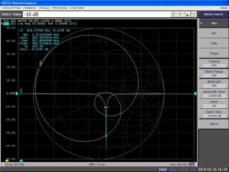Screen dimensions: 229x172
Task: Click the small step-up arrow beside the entry field
Action: pos(172,13)
